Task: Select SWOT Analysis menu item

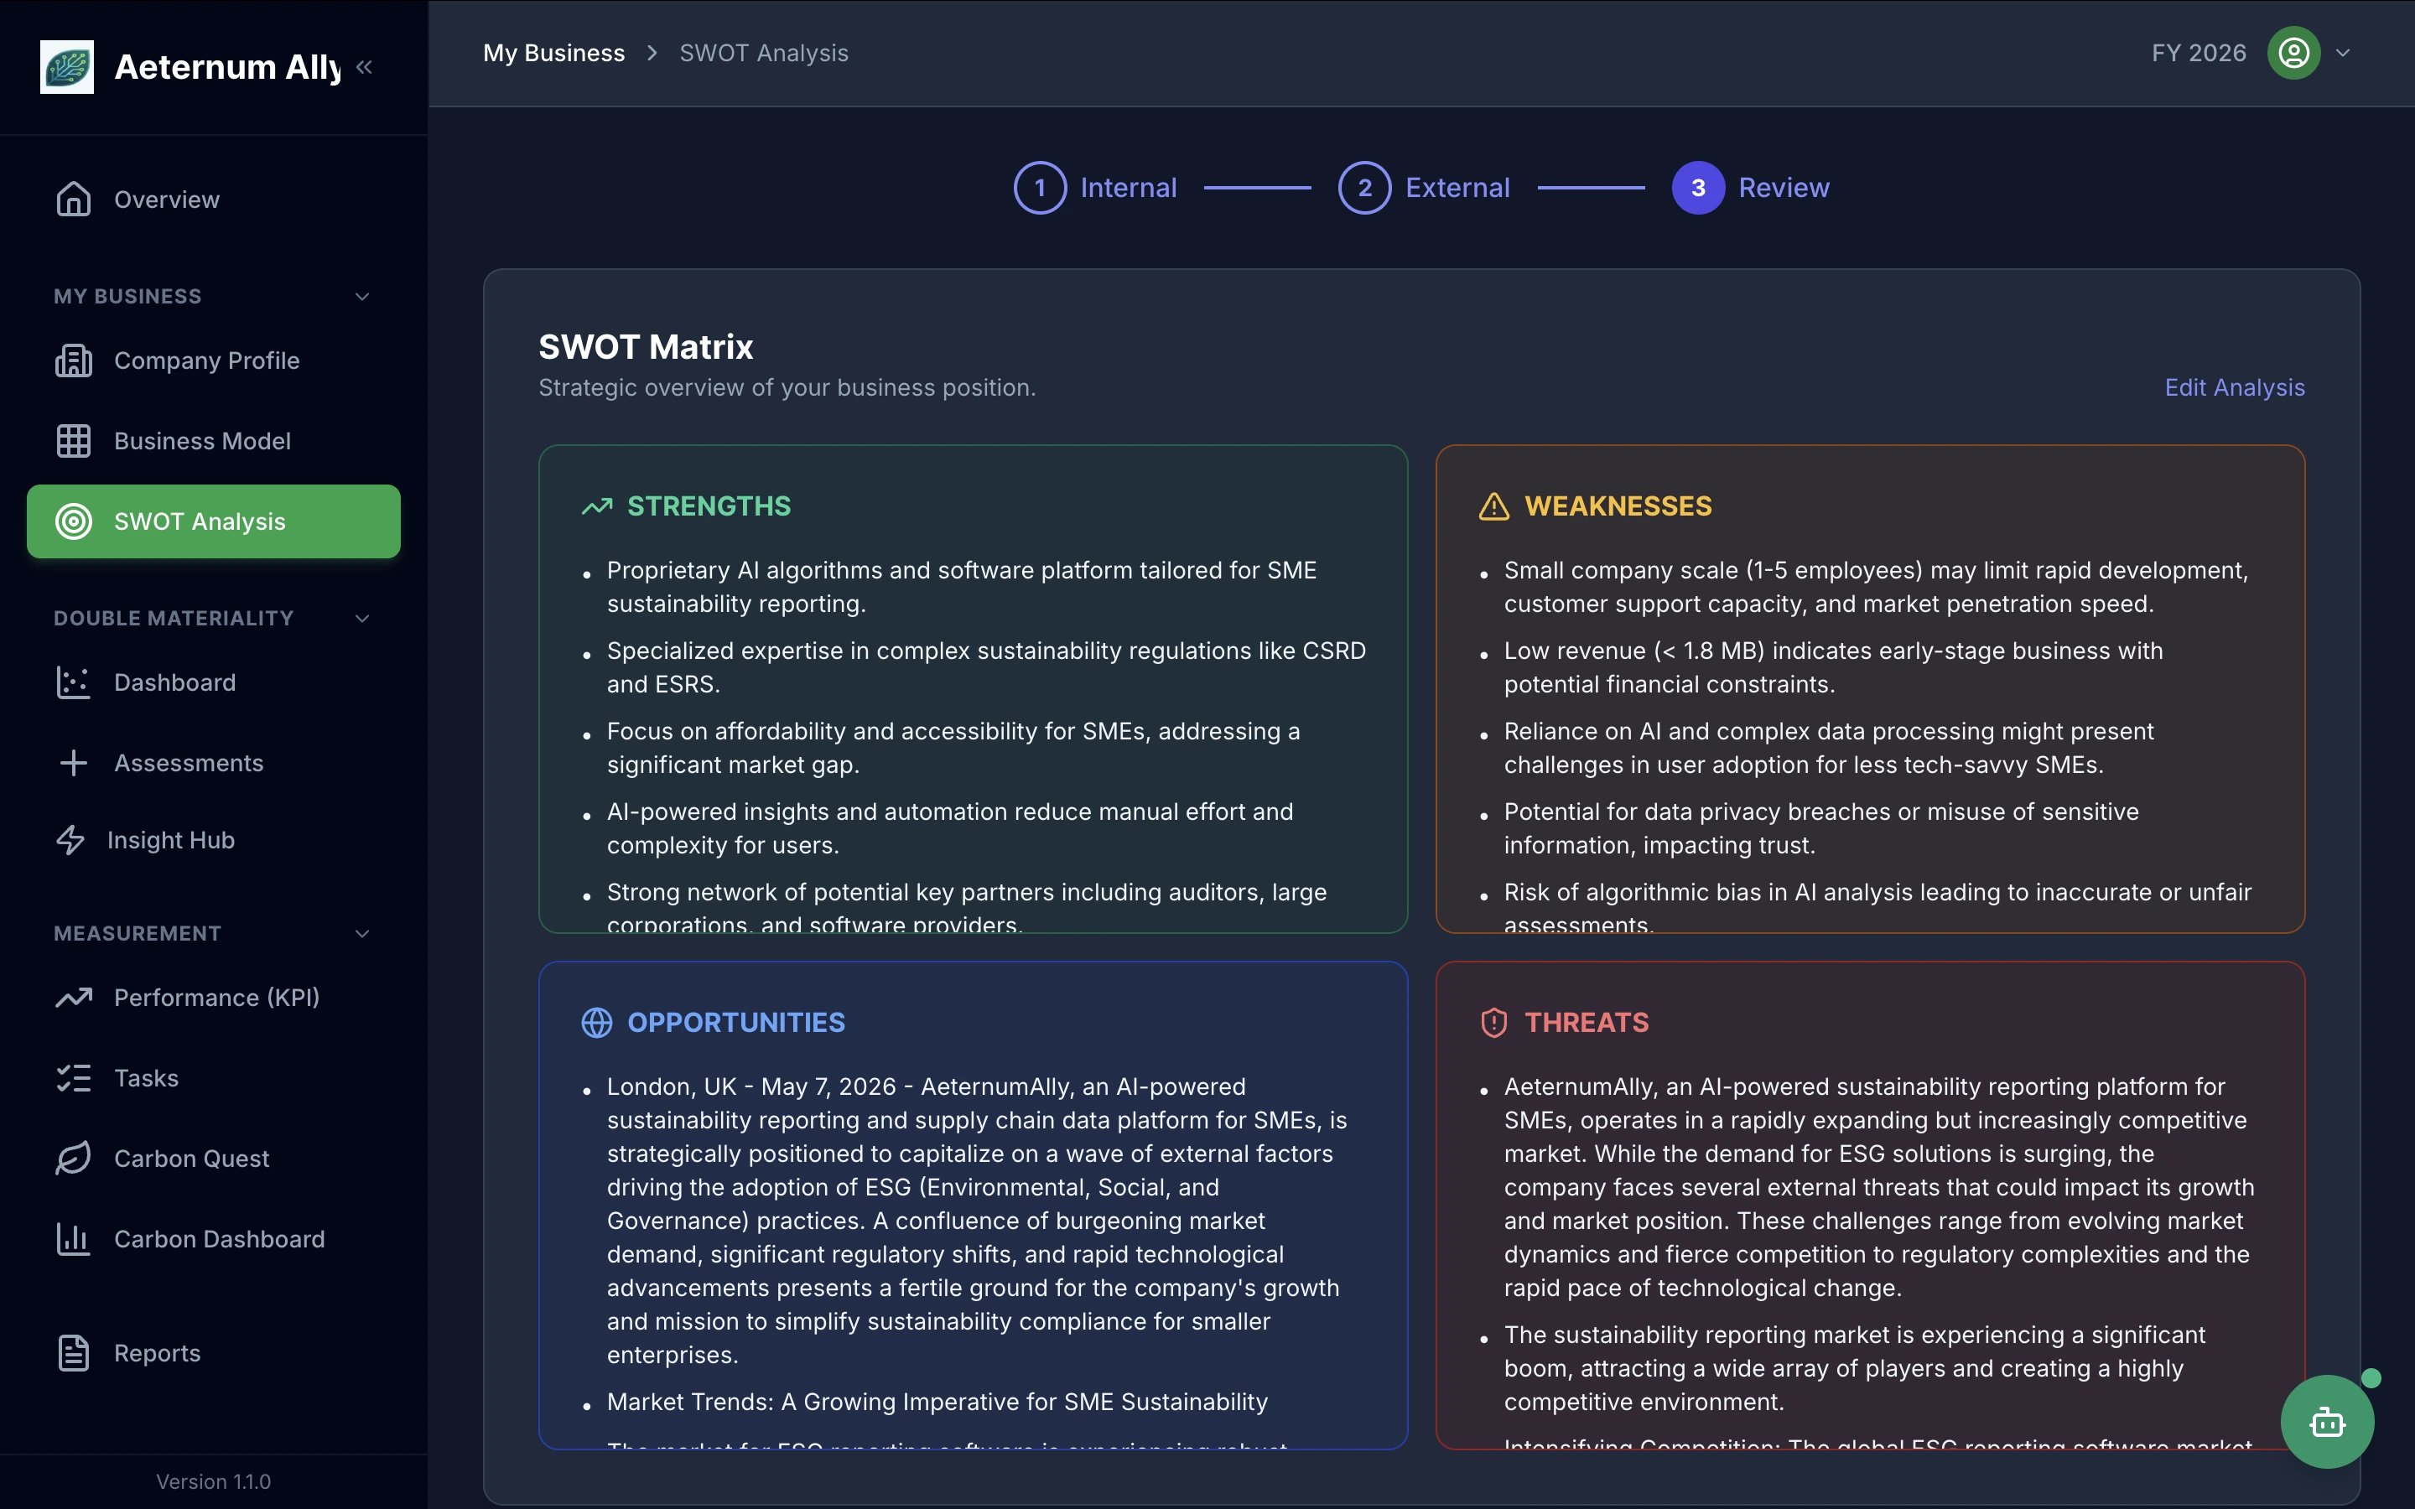Action: (x=214, y=521)
